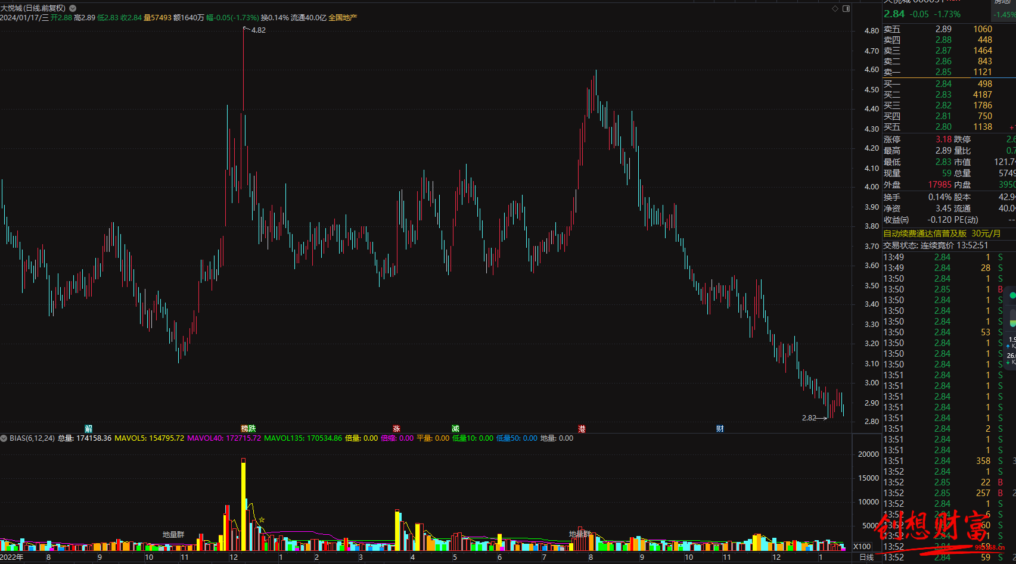Select the 卖五 order book row
1016x564 pixels.
click(x=949, y=29)
